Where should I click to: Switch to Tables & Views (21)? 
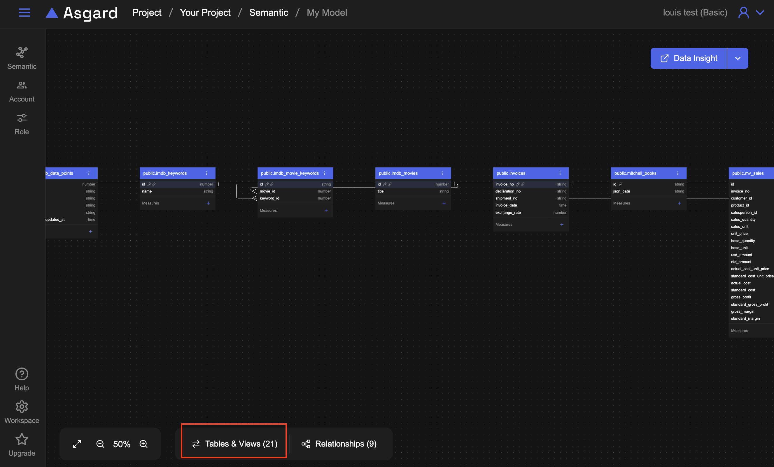tap(234, 444)
